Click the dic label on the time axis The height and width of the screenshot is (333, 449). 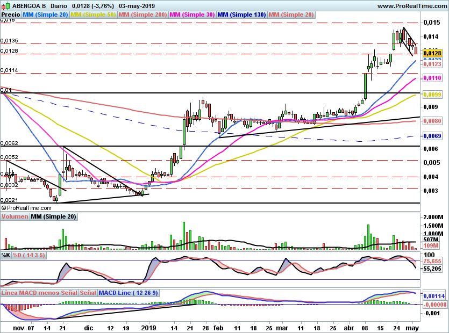(89, 328)
